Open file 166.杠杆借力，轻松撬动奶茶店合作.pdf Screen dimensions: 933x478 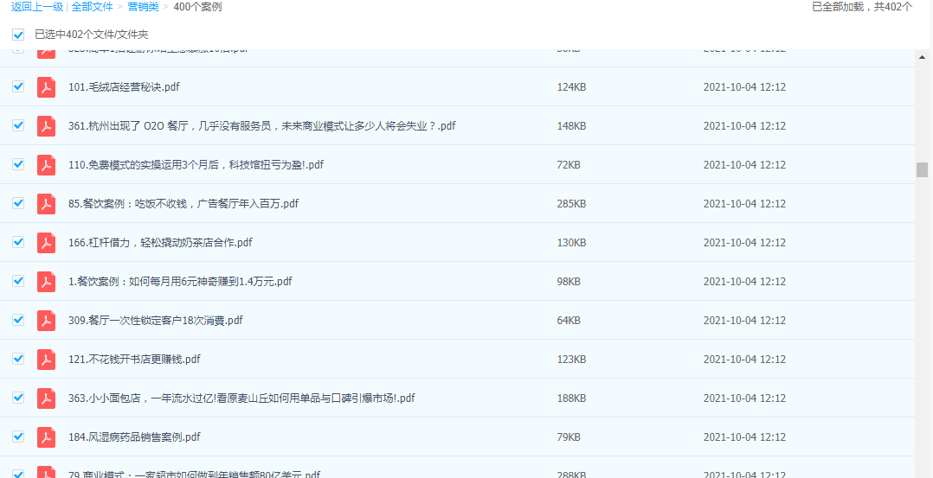click(160, 243)
